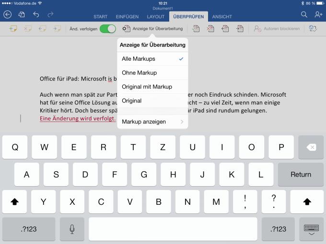Tap the Bluetooth status icon

tap(303, 3)
